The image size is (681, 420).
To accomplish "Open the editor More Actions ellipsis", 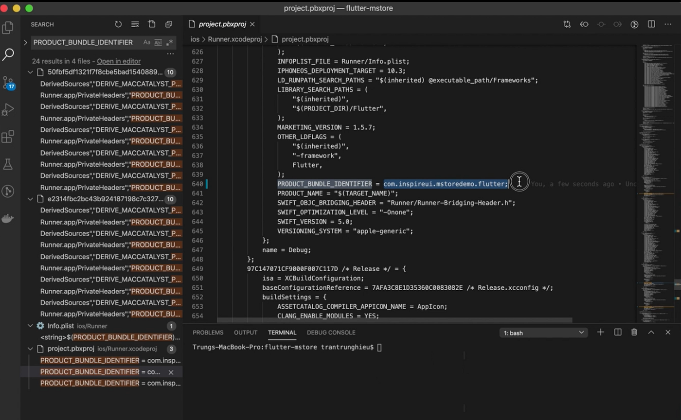I will pyautogui.click(x=668, y=24).
